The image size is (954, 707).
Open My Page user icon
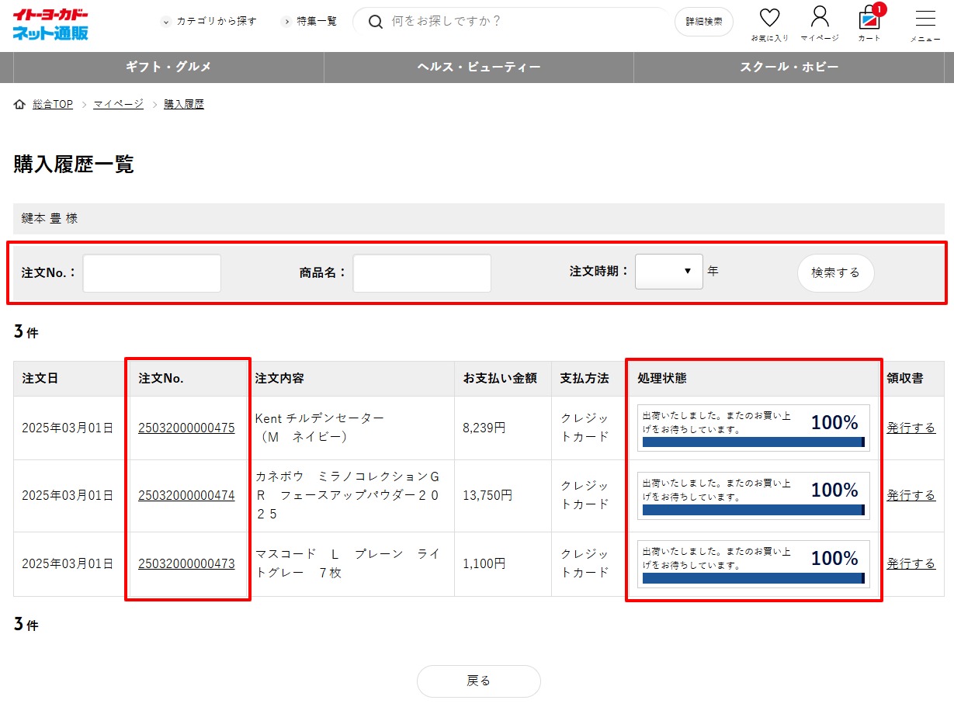point(820,17)
